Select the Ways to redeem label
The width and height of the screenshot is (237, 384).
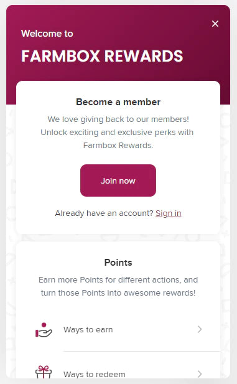(x=95, y=374)
